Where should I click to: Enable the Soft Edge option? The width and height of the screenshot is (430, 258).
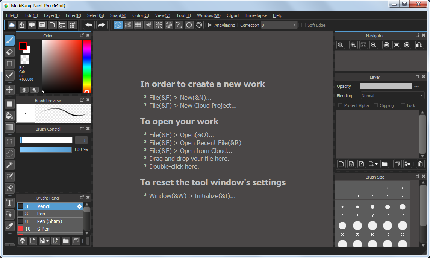click(x=303, y=25)
